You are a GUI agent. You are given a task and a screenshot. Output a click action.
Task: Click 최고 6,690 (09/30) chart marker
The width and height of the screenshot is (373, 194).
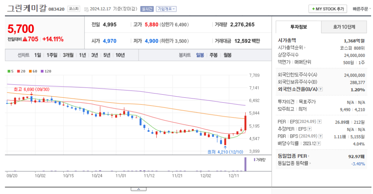click(x=31, y=89)
